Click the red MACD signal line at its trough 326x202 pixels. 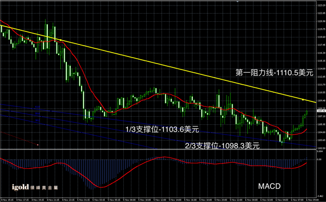pyautogui.click(x=101, y=187)
